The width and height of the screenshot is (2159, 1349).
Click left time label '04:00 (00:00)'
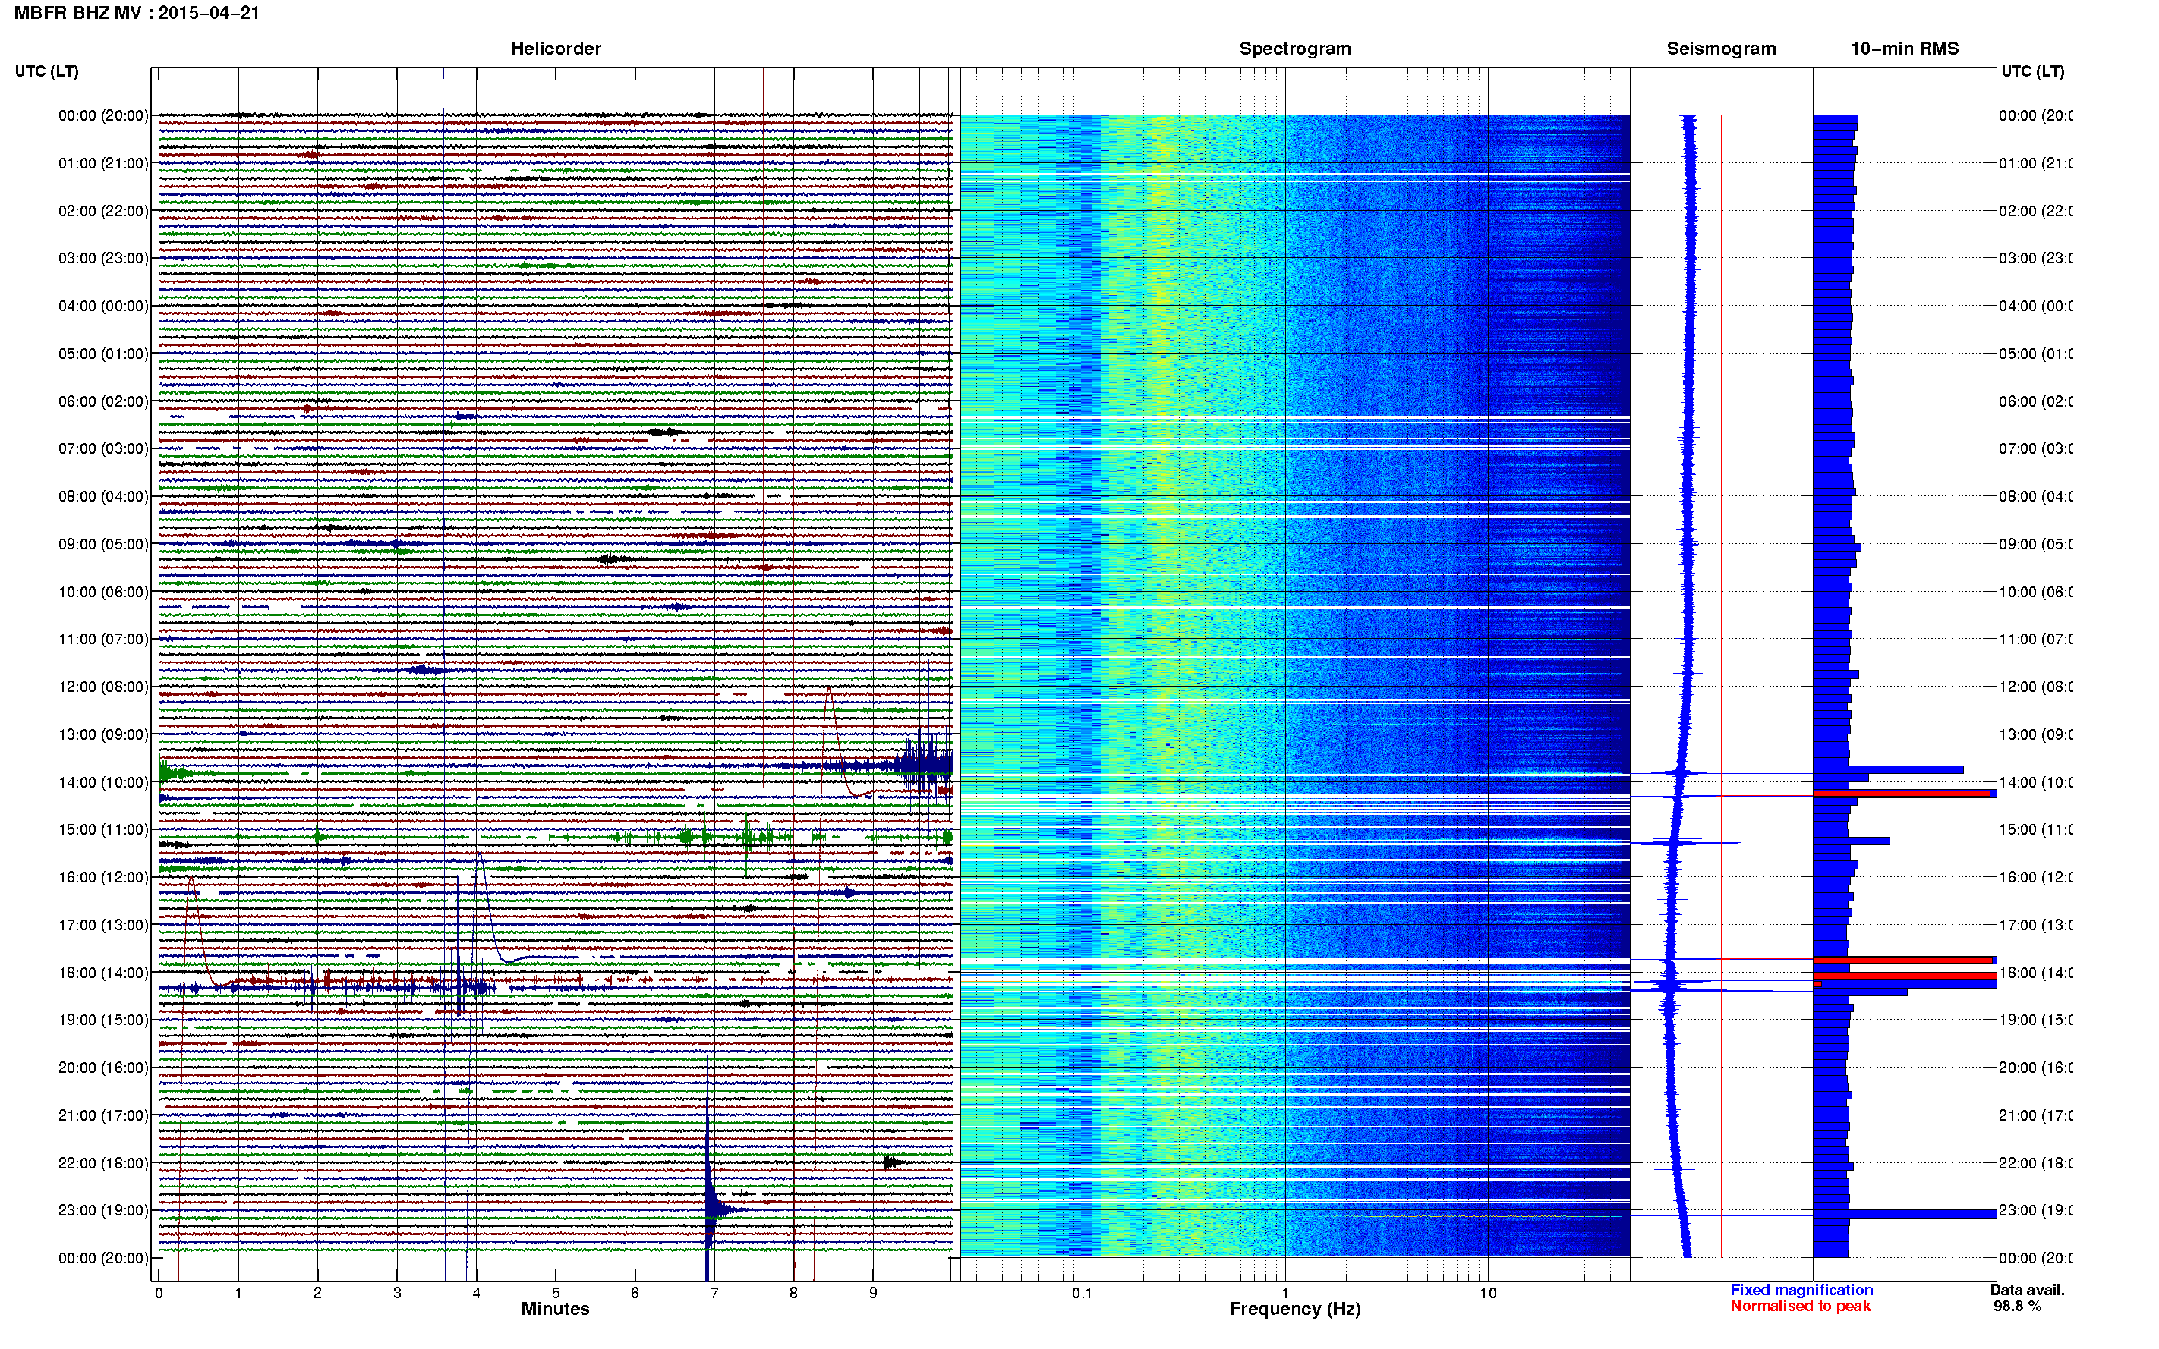(103, 306)
